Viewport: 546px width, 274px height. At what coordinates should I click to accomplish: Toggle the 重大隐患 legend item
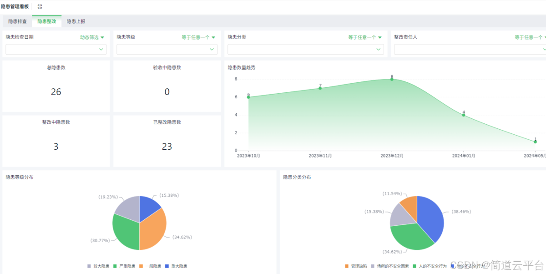click(176, 266)
